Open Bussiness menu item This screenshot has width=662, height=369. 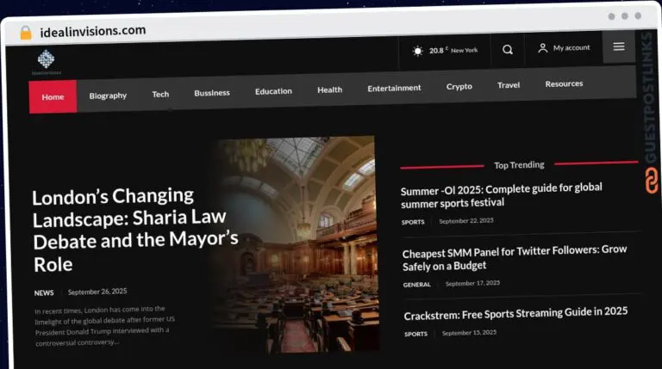click(x=212, y=93)
